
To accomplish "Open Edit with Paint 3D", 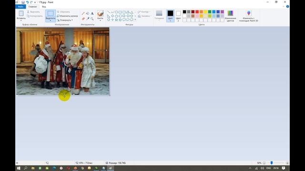I will [x=249, y=16].
